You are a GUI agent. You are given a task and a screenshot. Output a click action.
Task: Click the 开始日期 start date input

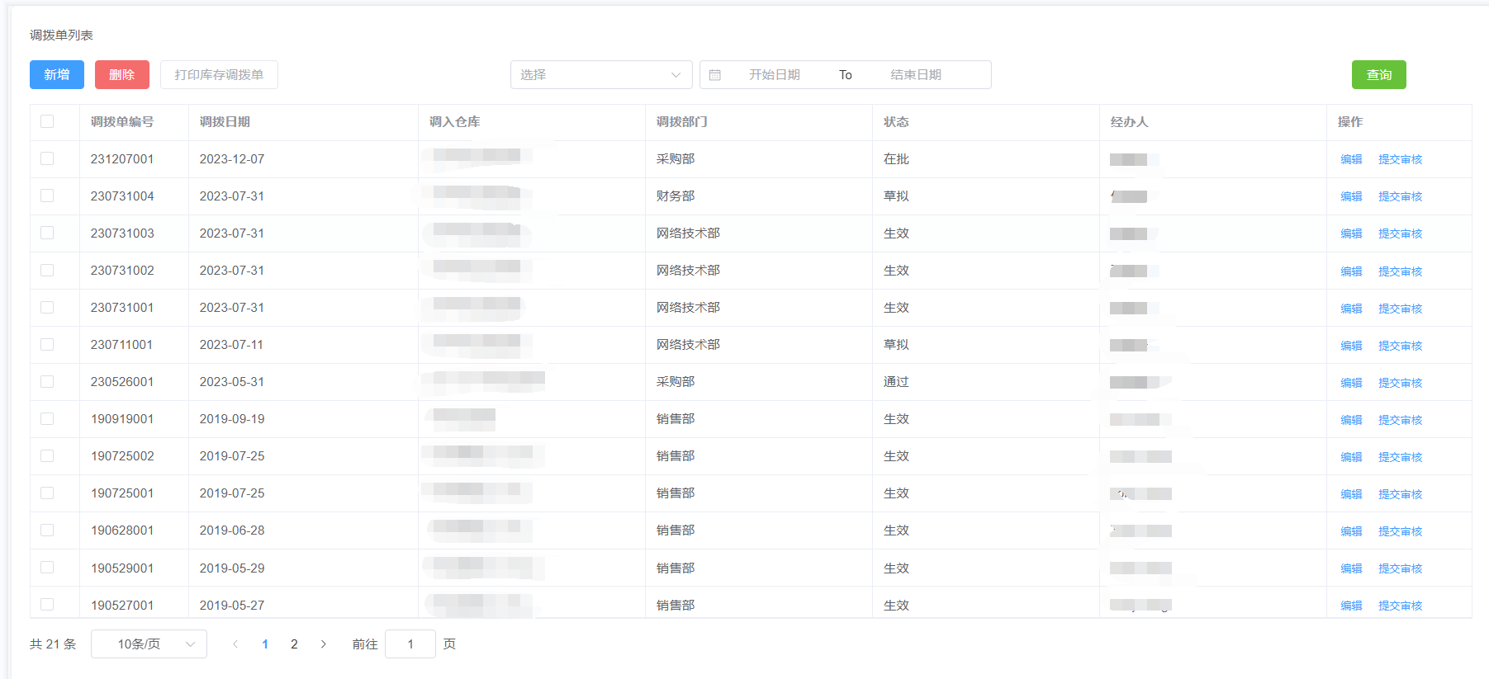click(775, 75)
